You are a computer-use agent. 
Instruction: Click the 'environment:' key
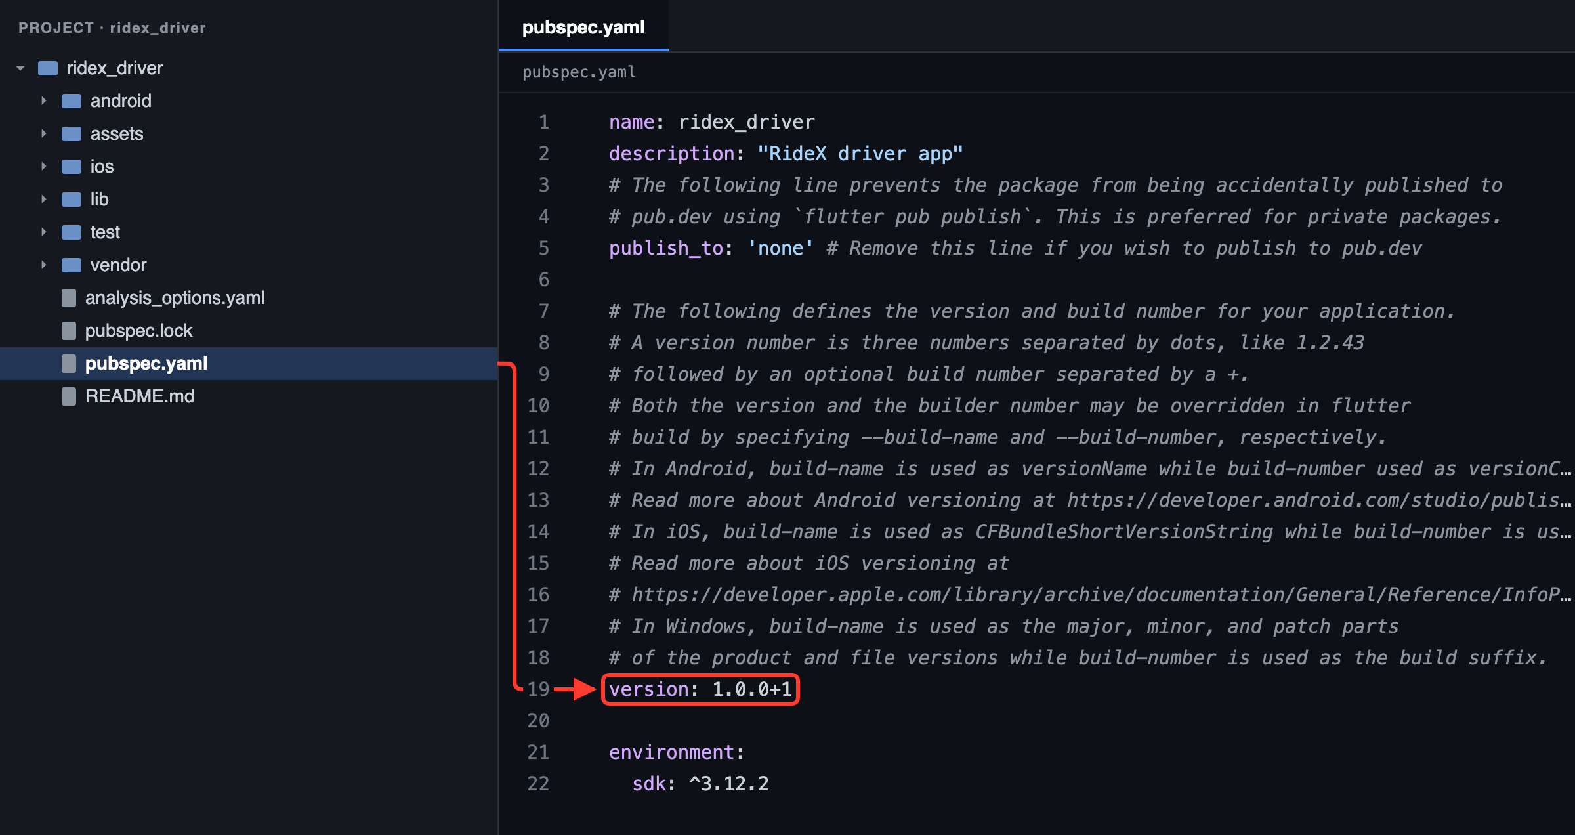[x=677, y=752]
